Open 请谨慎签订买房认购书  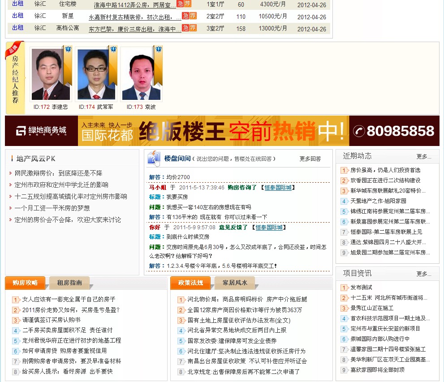(x=51, y=320)
